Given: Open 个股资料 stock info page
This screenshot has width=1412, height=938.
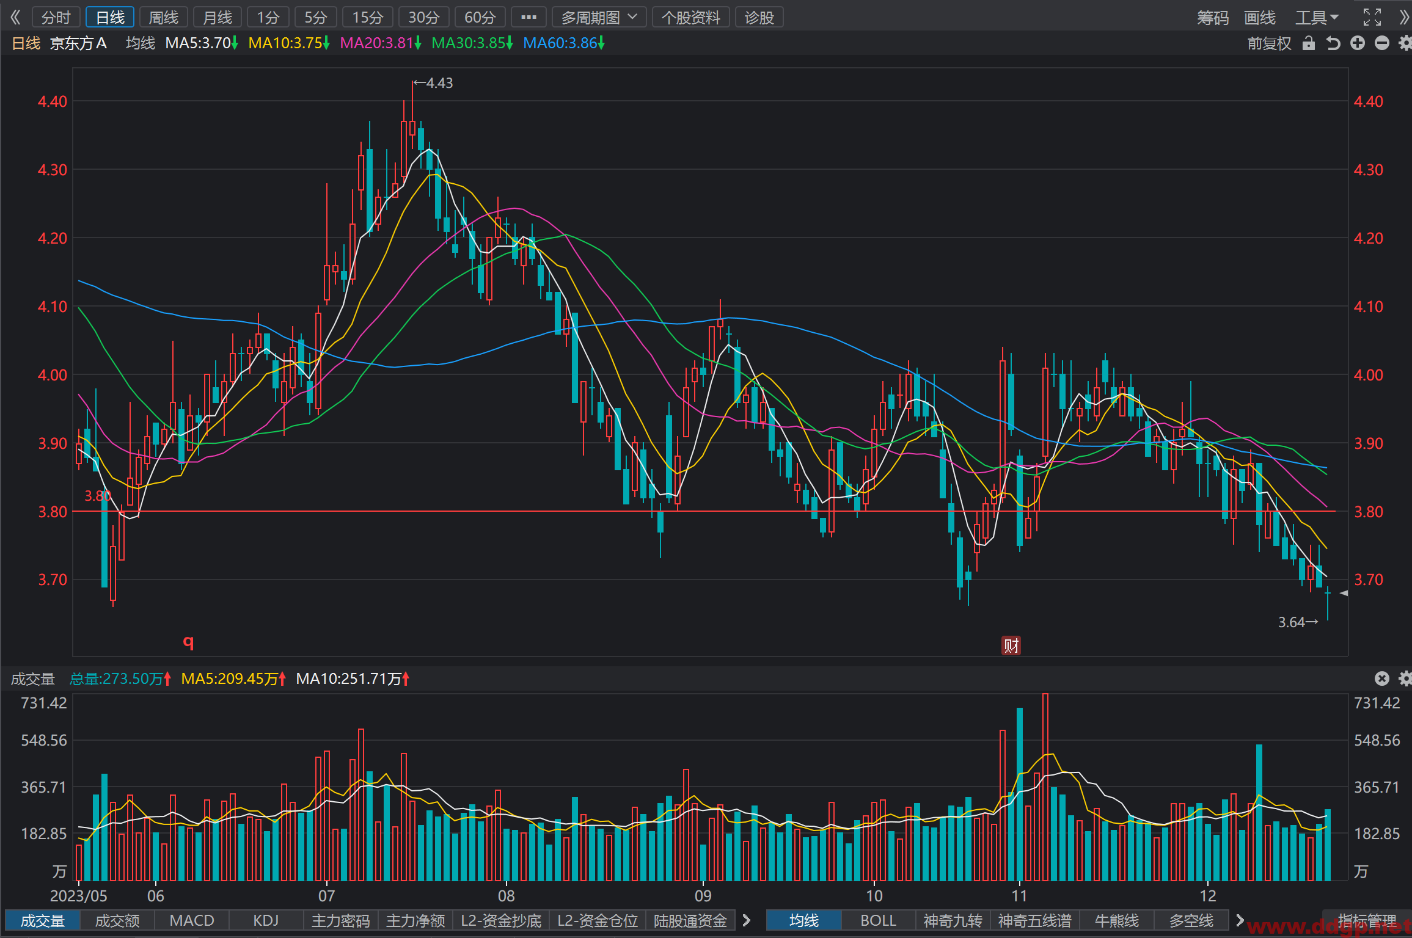Looking at the screenshot, I should click(691, 17).
